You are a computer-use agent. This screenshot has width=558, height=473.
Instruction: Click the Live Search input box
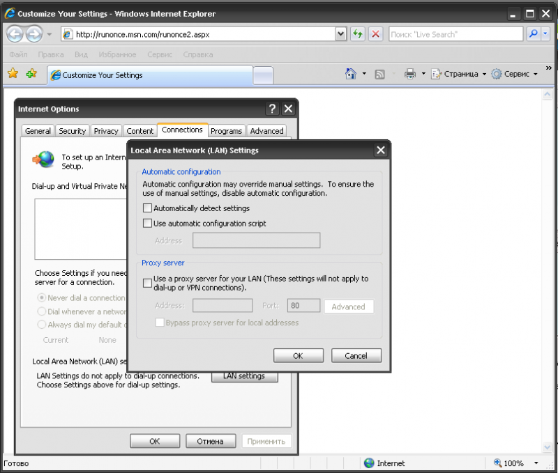455,34
